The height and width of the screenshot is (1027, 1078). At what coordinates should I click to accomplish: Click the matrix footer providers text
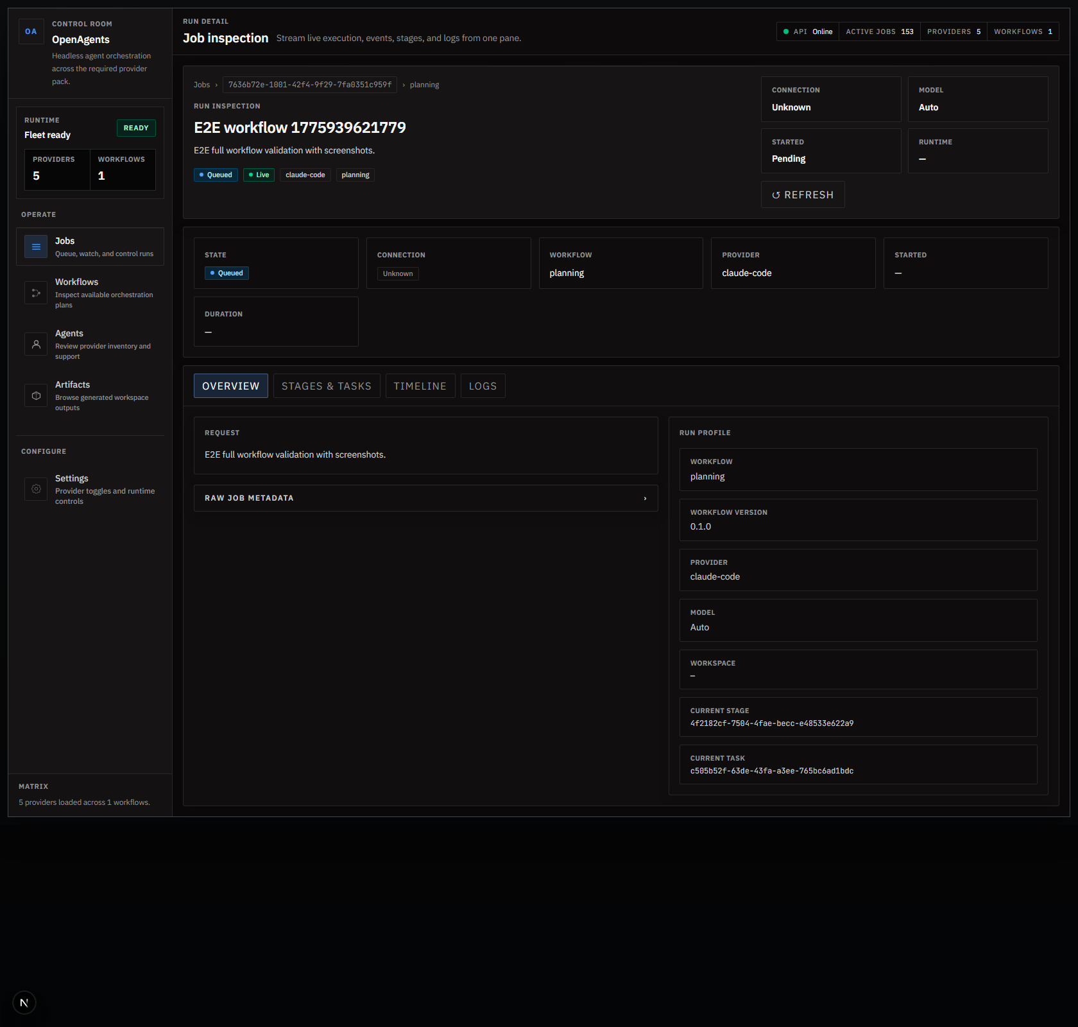click(84, 802)
